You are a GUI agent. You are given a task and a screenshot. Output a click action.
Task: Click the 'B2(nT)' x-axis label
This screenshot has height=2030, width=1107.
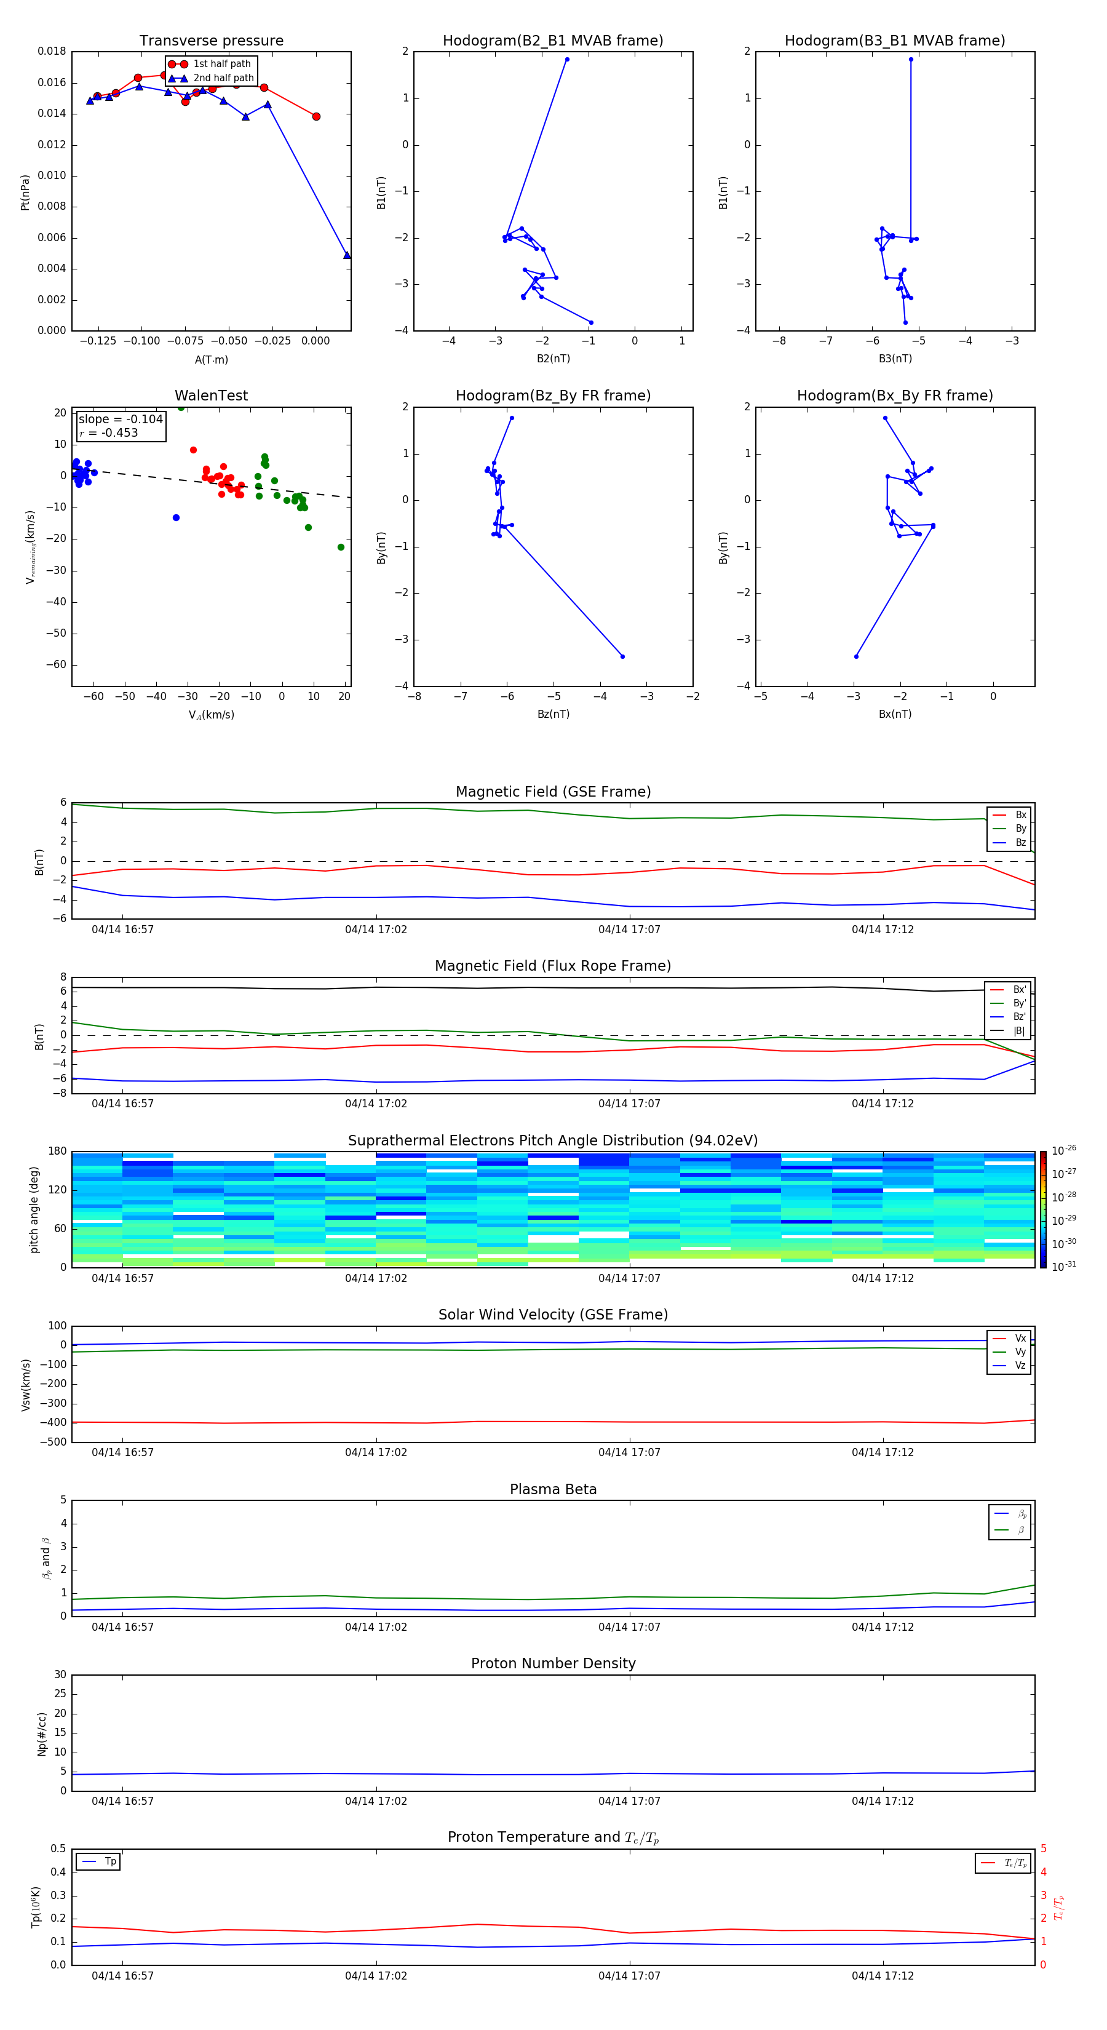coord(553,359)
